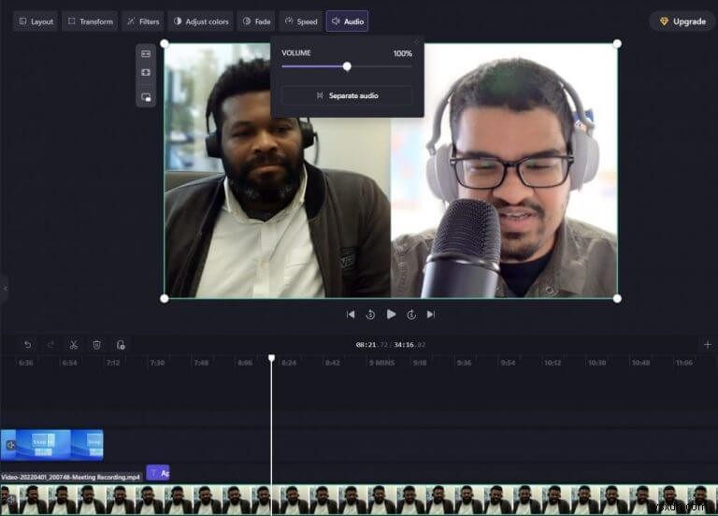This screenshot has width=718, height=516.
Task: Select the Meeting Recording video clip strip
Action: coord(359,499)
